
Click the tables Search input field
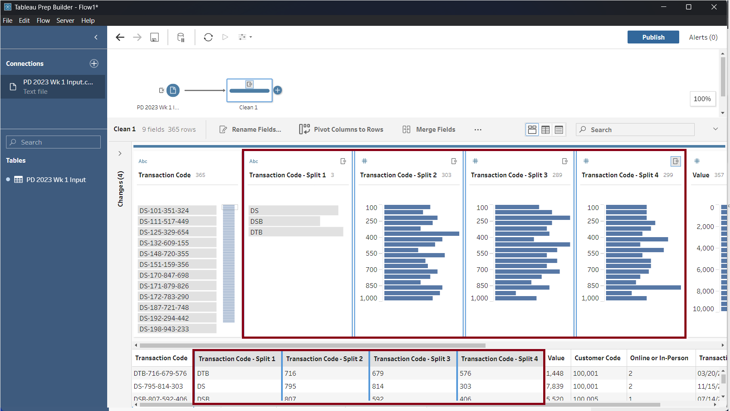(x=53, y=142)
